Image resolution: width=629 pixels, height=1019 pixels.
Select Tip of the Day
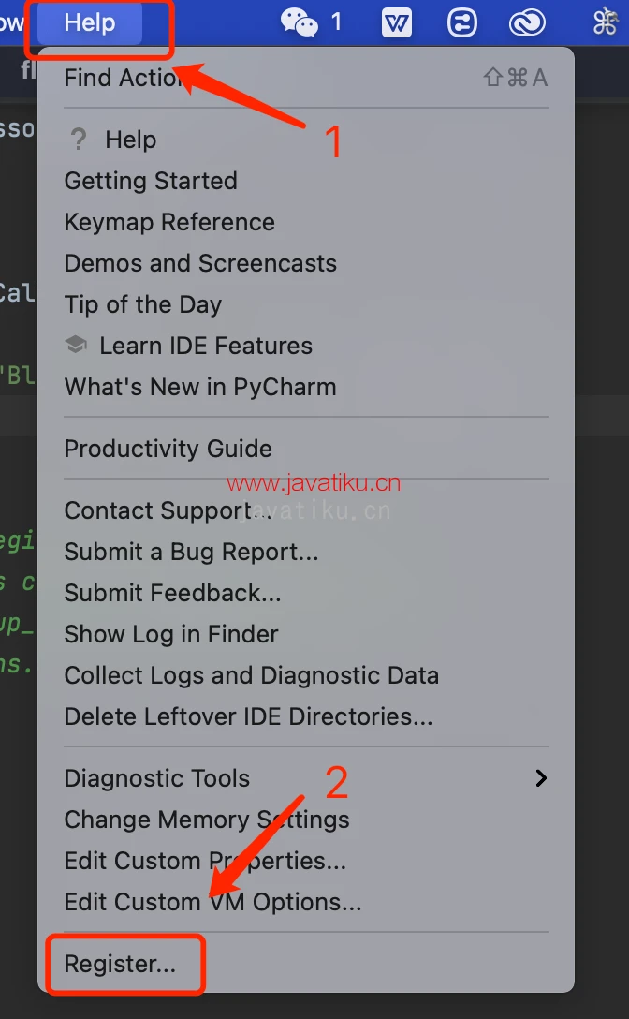(x=142, y=303)
